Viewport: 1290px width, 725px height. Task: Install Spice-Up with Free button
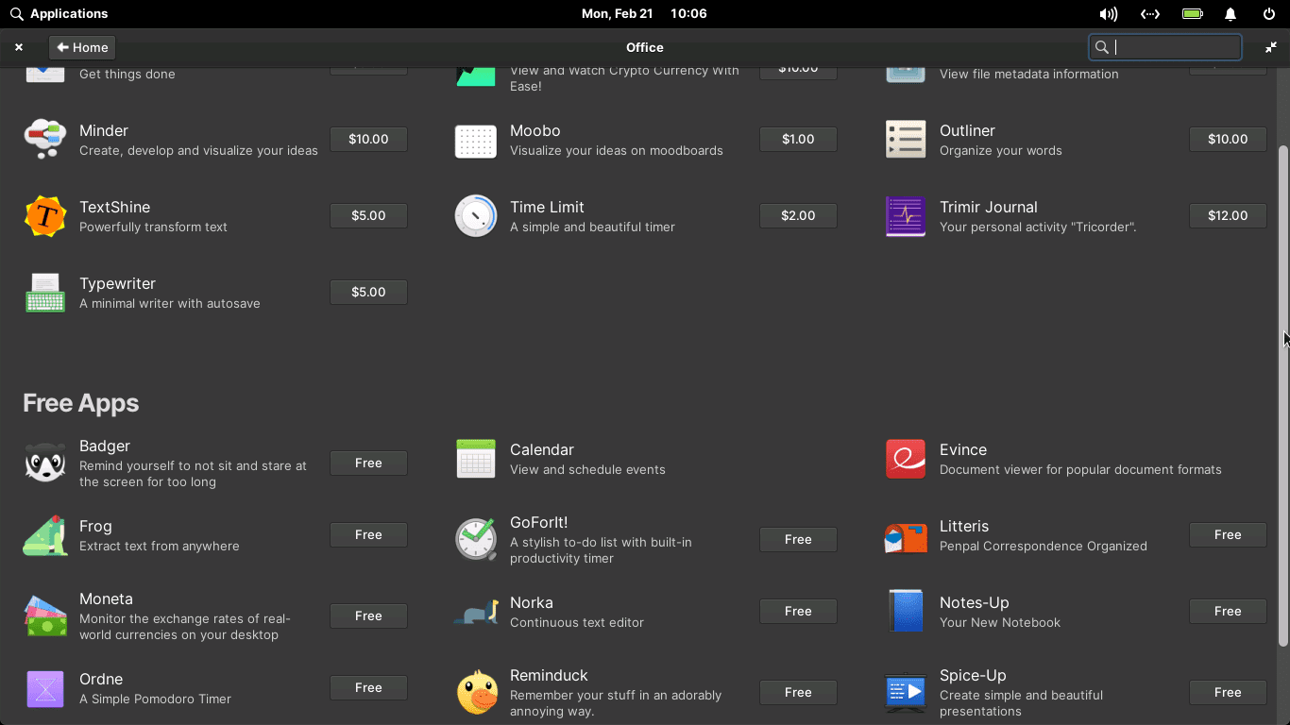pos(1228,692)
